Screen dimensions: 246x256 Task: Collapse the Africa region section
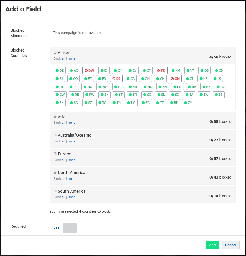55,52
